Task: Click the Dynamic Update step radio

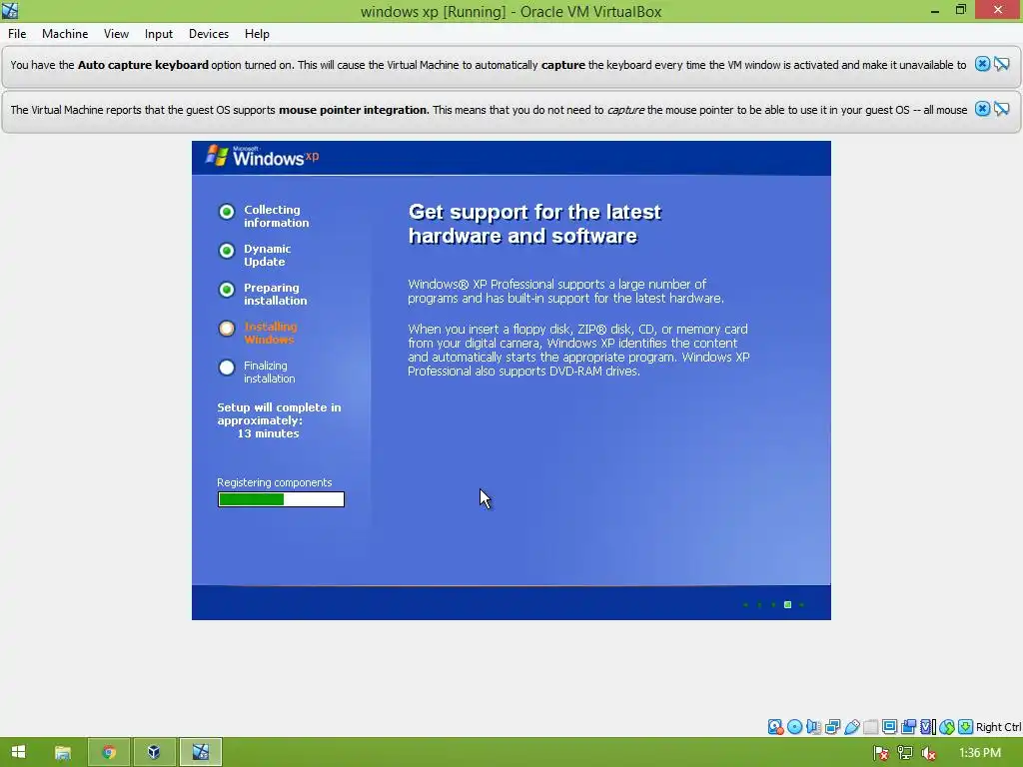Action: pyautogui.click(x=227, y=251)
